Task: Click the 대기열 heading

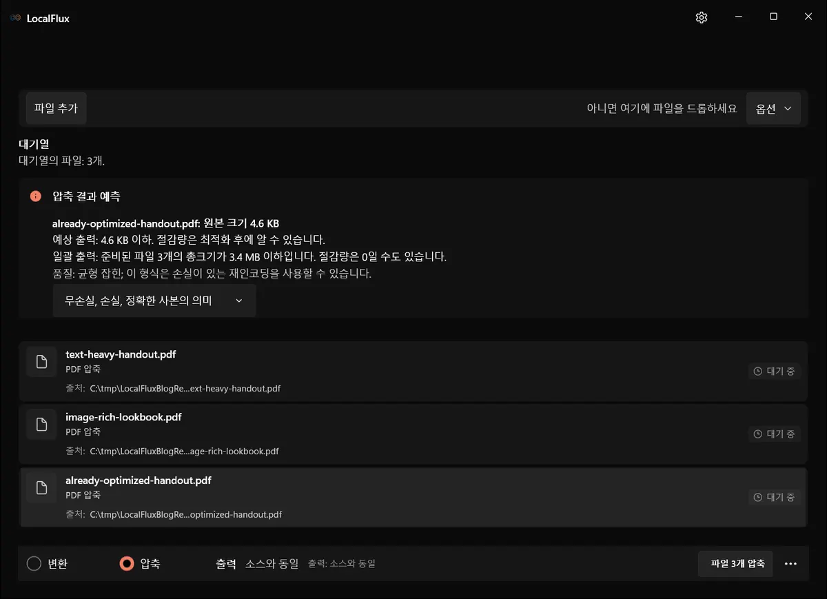Action: click(34, 145)
